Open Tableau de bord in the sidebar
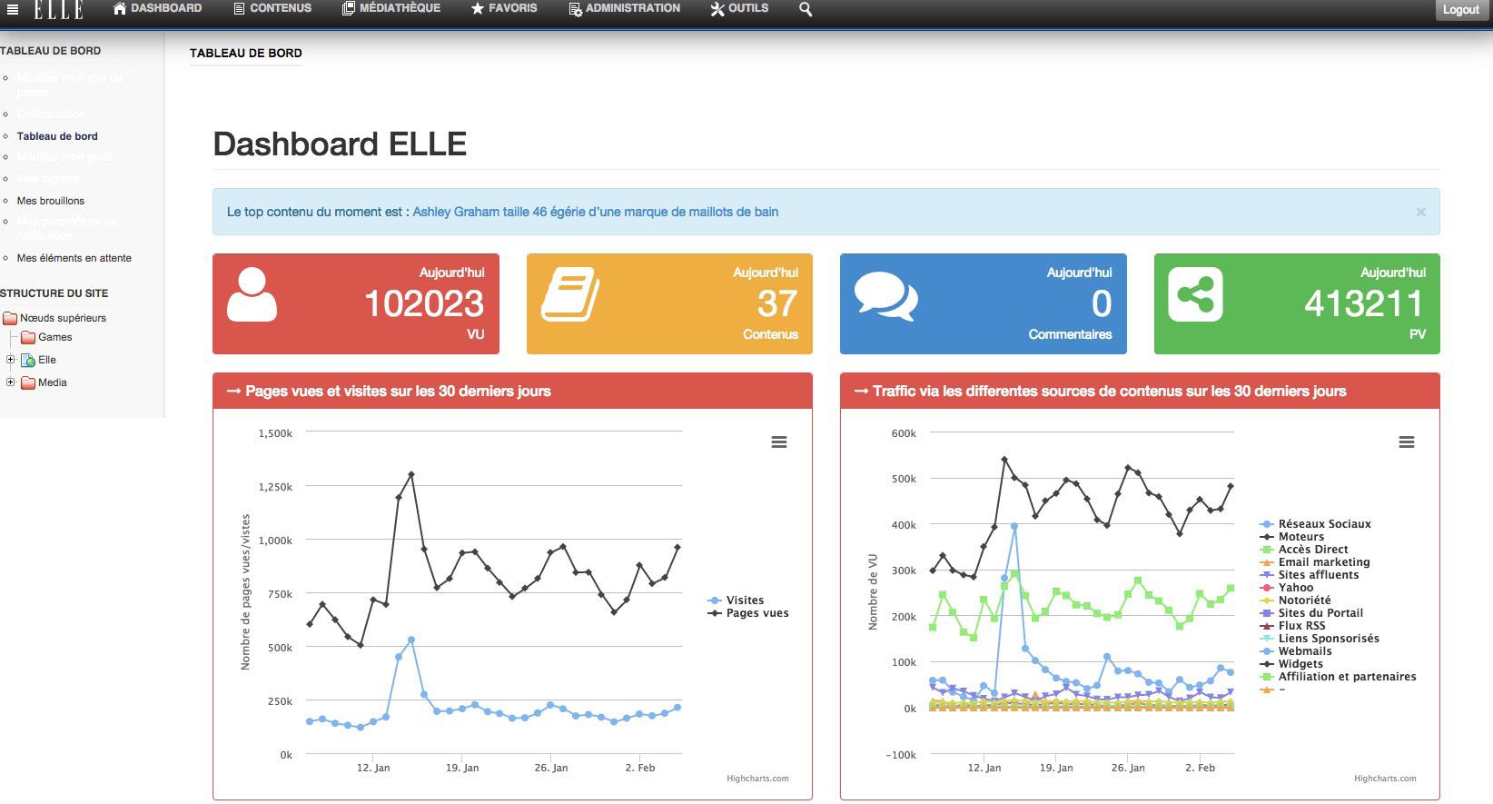1493x804 pixels. pos(57,136)
